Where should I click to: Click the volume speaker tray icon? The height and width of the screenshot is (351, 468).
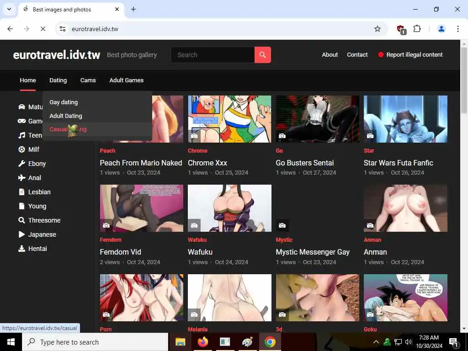[x=409, y=342]
